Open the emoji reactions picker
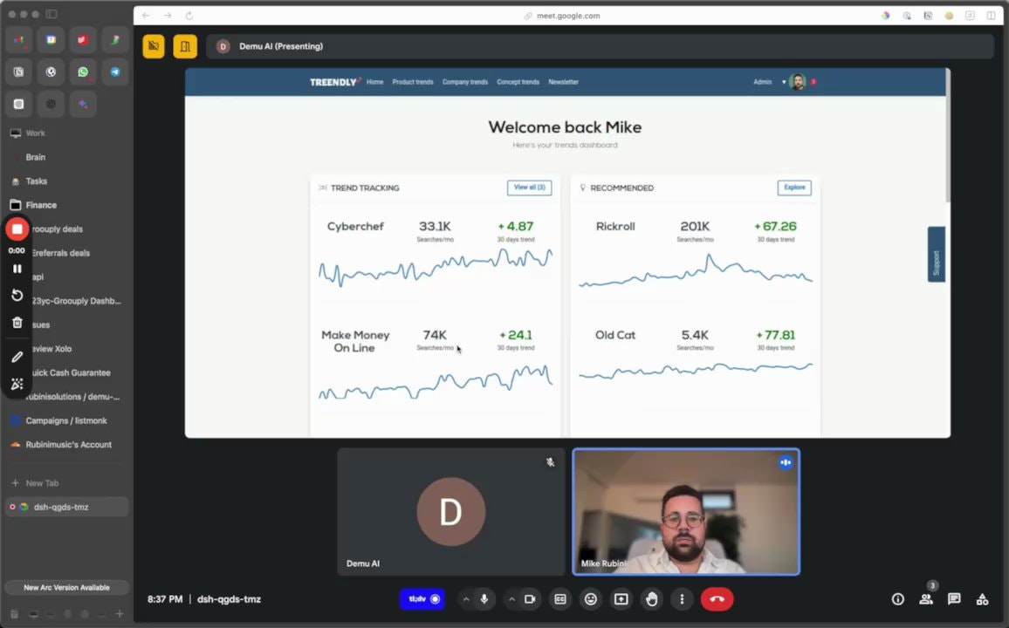The height and width of the screenshot is (628, 1009). pyautogui.click(x=591, y=599)
